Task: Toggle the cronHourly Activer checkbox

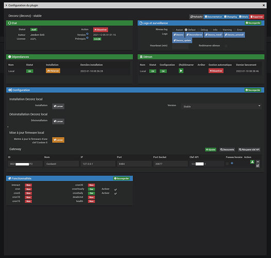Action: (116, 189)
